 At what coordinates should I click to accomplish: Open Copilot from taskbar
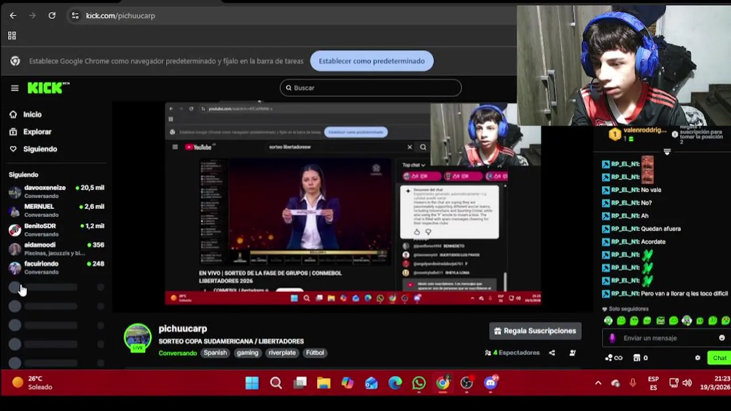pyautogui.click(x=347, y=383)
